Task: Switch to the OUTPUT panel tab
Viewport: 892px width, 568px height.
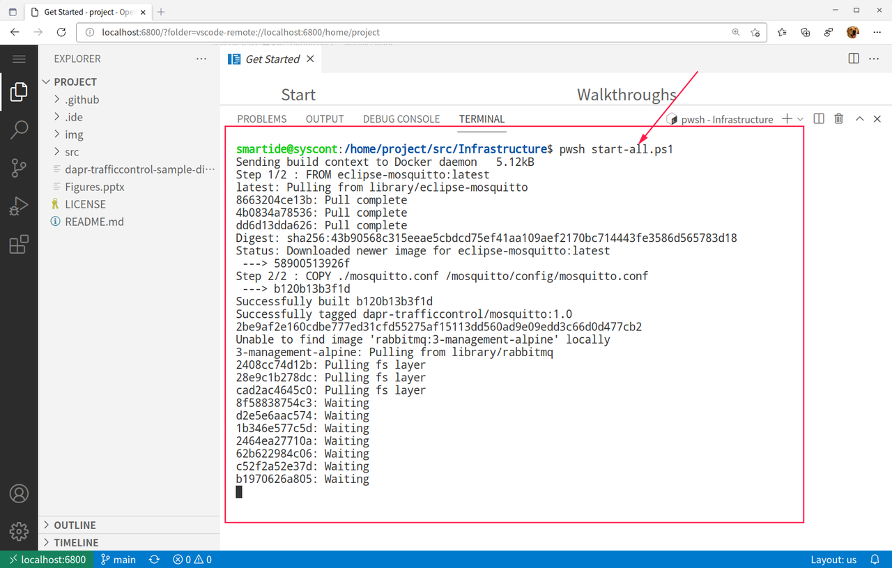Action: click(325, 119)
